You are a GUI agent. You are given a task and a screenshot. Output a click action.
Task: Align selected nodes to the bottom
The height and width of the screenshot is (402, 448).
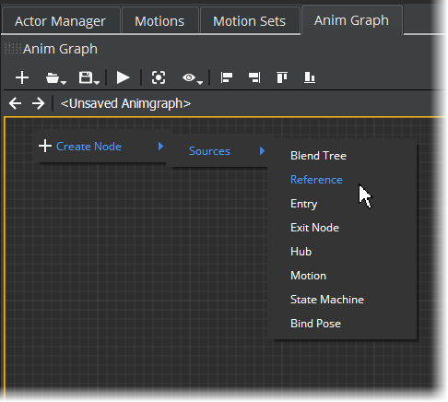tap(310, 77)
